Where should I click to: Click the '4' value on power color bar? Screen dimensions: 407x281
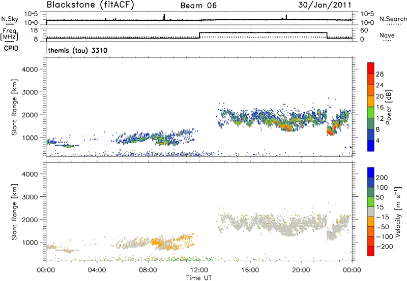pos(378,141)
